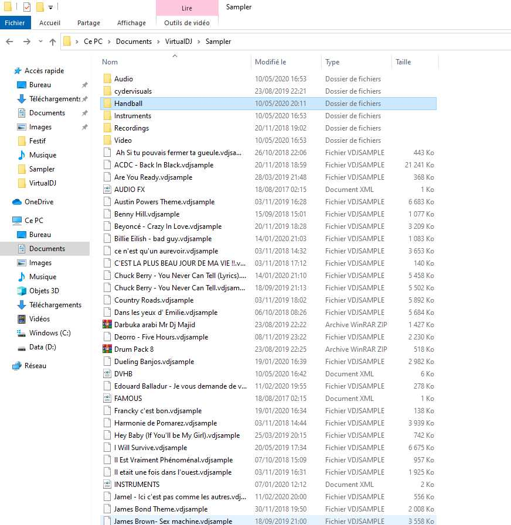Sort by the Taille column header
This screenshot has width=511, height=525.
pos(403,62)
